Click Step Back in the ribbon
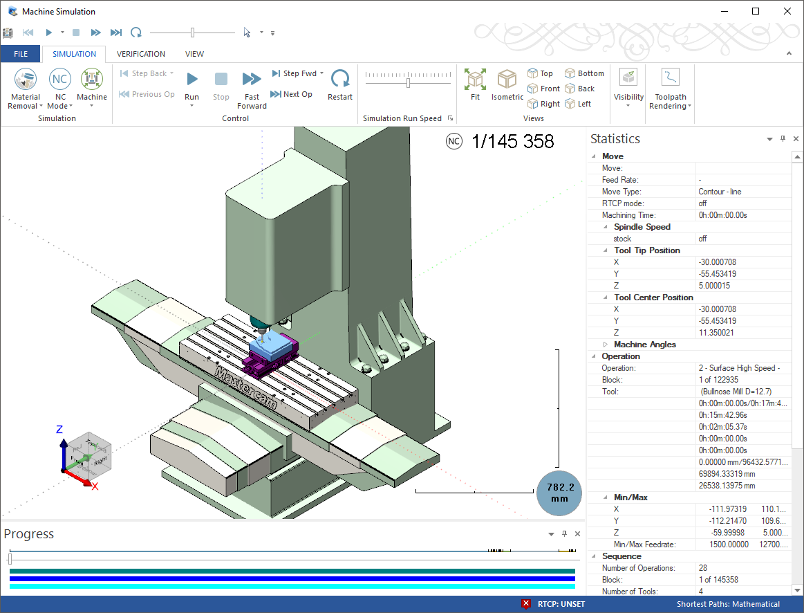Image resolution: width=804 pixels, height=613 pixels. (x=144, y=73)
